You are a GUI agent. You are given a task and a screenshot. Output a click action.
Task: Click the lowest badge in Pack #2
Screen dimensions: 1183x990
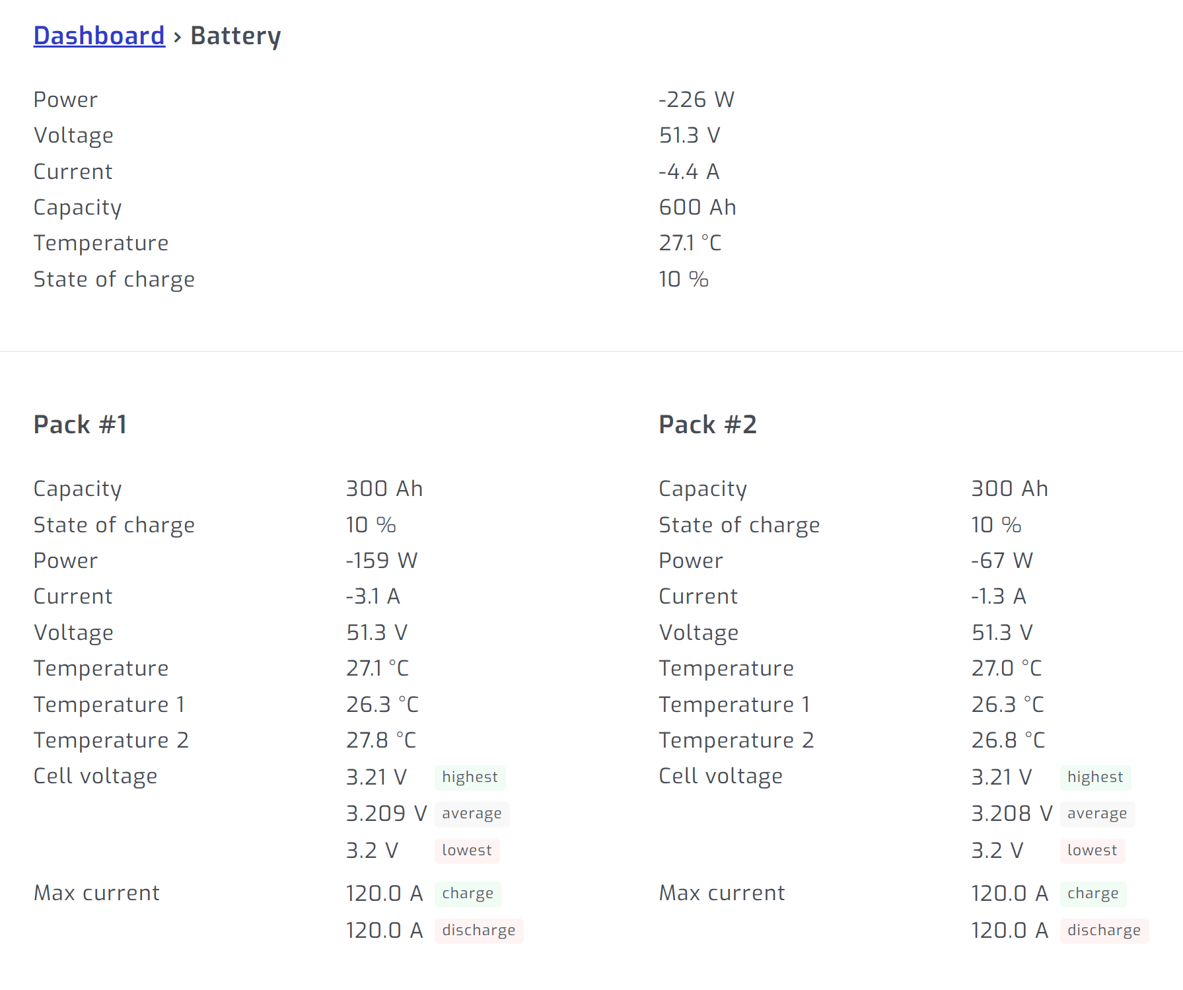coord(1092,851)
